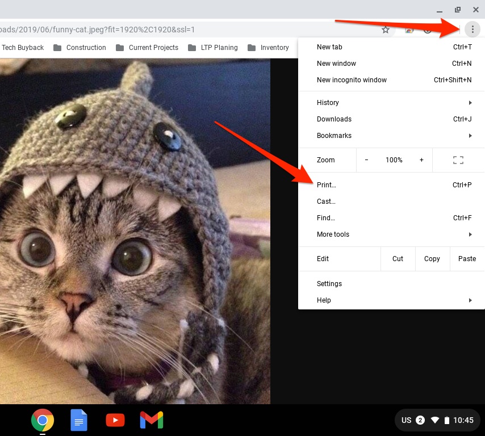Open a New incognito window
Image resolution: width=485 pixels, height=436 pixels.
point(391,80)
